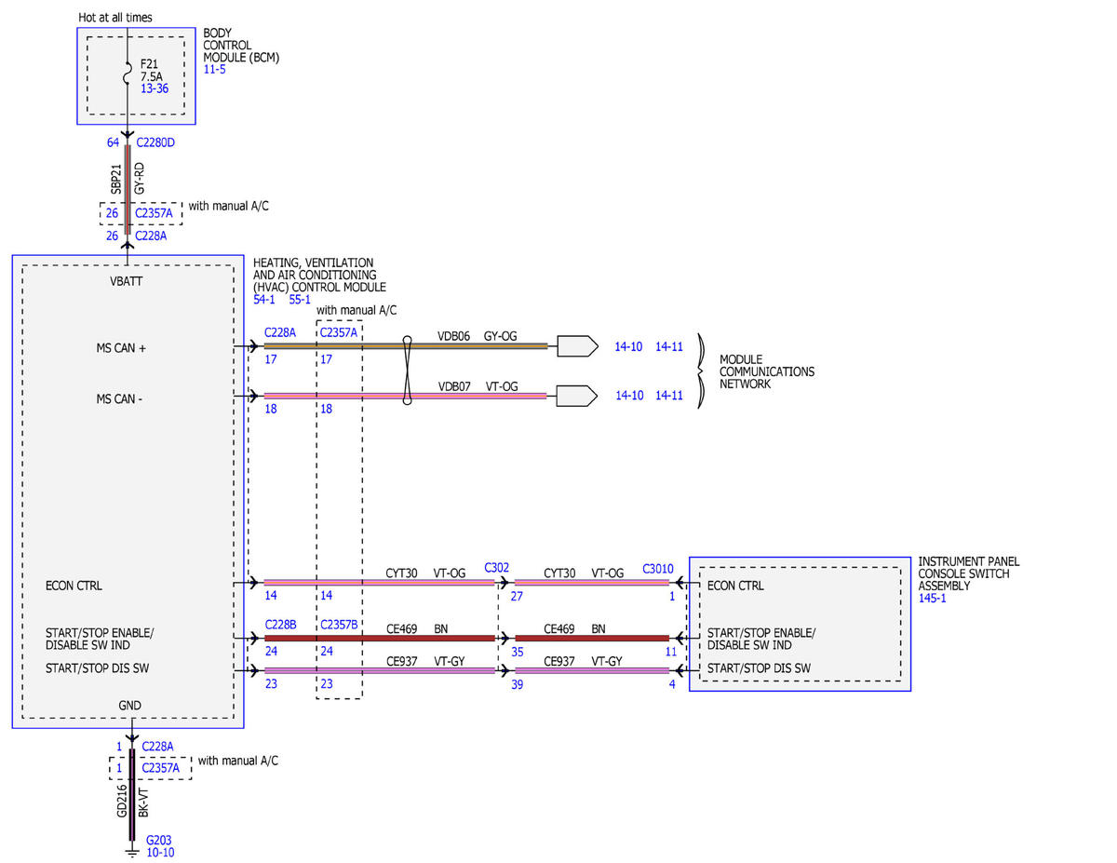Select the 'VDB07 VT-OG' wire label
This screenshot has width=1117, height=863.
coord(478,385)
